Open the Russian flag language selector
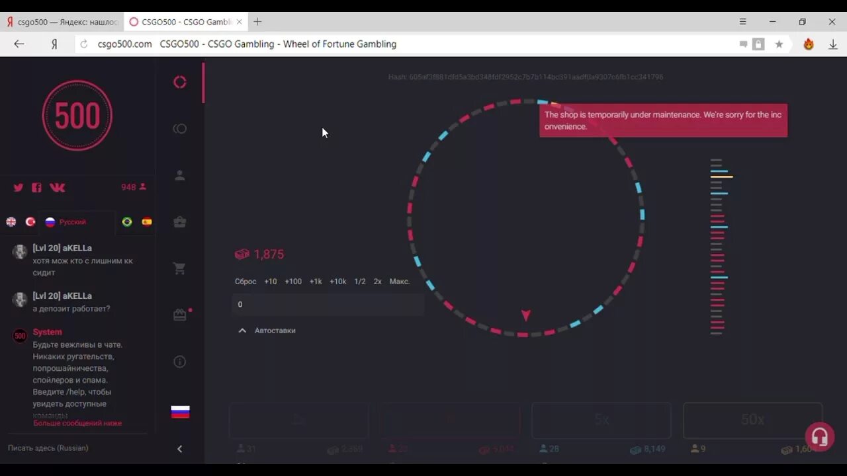 [180, 412]
